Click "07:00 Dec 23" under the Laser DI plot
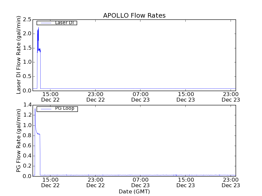Image resolution: width=262 pixels, height=196 pixels. point(140,97)
